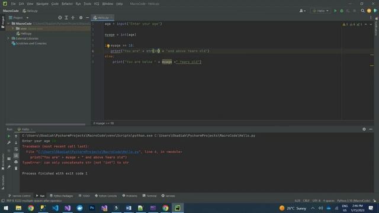Go up the stack trace with the arrow

tap(16, 136)
